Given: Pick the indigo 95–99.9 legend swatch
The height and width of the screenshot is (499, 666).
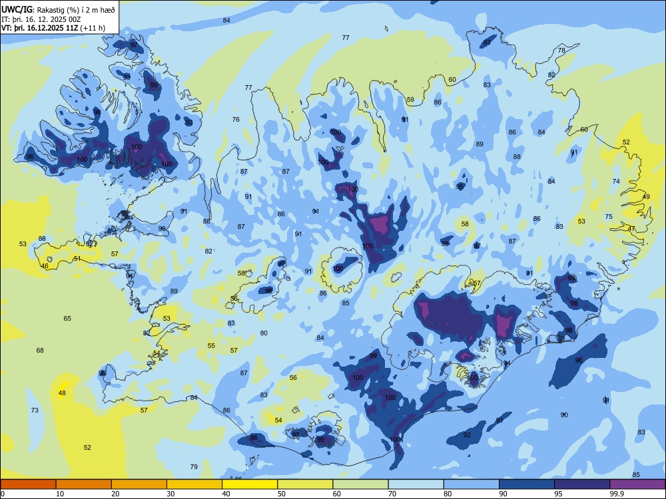Looking at the screenshot, I should (x=582, y=484).
